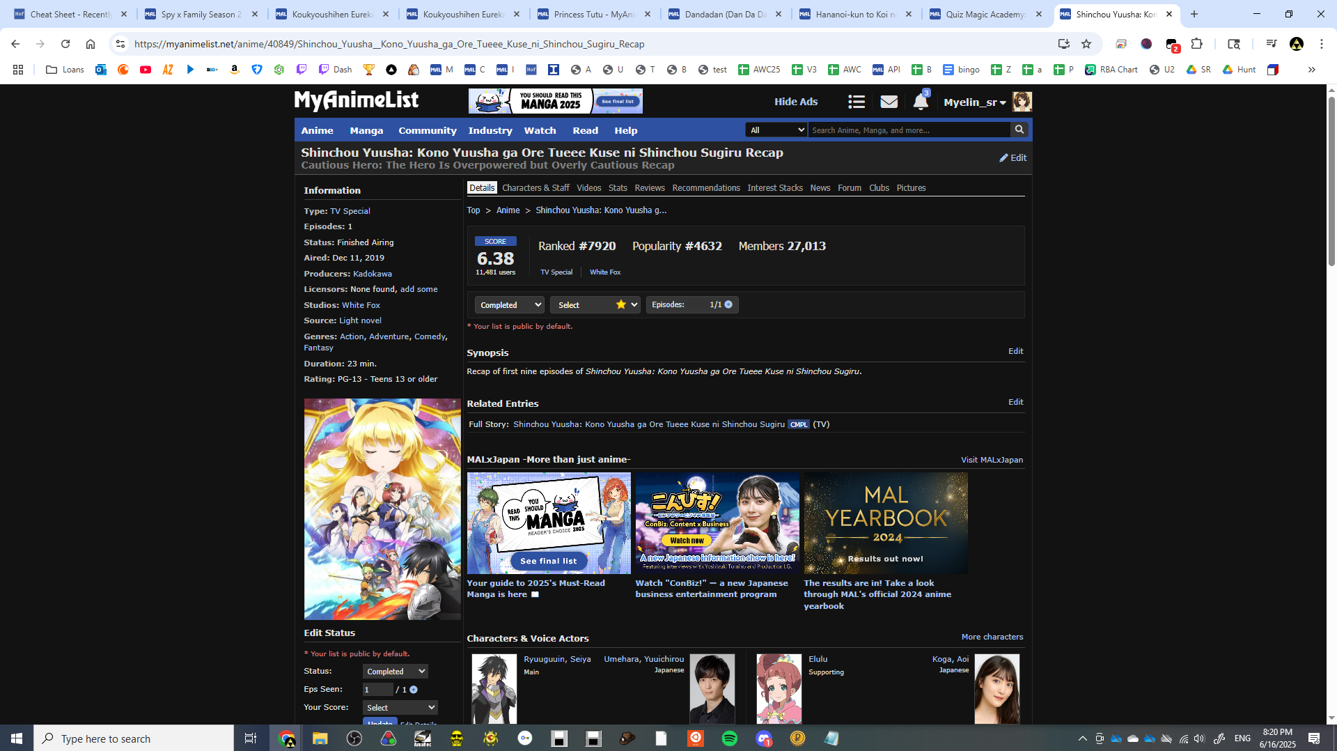The height and width of the screenshot is (751, 1337).
Task: Increment Eps Seen plus icon in Edit Status
Action: 414,690
